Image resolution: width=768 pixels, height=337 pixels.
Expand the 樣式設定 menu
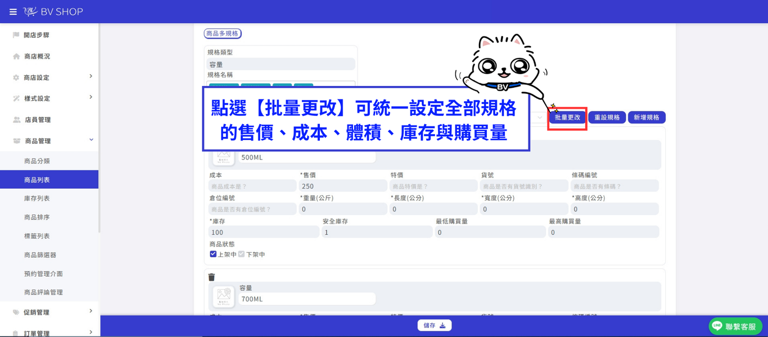(91, 97)
